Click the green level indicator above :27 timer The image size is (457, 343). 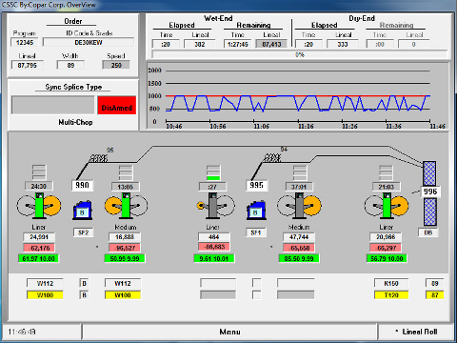(x=213, y=172)
